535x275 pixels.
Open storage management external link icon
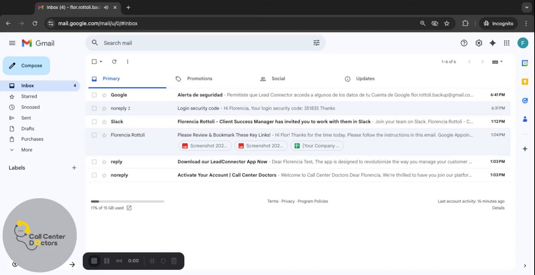pos(129,208)
